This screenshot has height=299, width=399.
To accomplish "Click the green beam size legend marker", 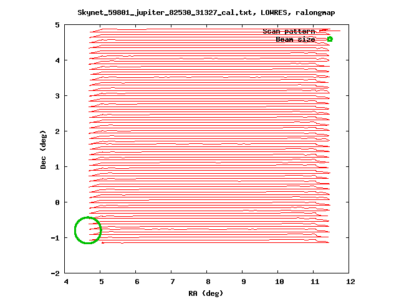I will tap(330, 39).
